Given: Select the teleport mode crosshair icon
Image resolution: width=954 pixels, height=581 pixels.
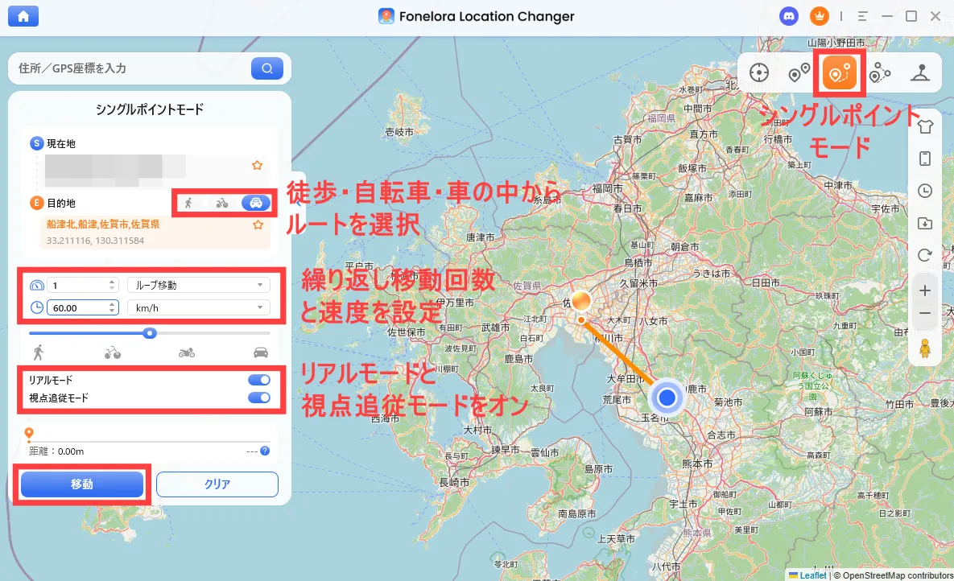Looking at the screenshot, I should click(758, 73).
